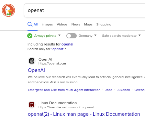The width and height of the screenshot is (145, 118).
Task: Click the magnifier icon beside All
Action: pyautogui.click(x=30, y=24)
